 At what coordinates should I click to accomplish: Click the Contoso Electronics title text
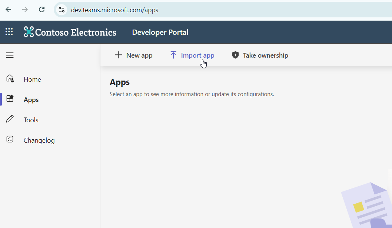coord(76,33)
